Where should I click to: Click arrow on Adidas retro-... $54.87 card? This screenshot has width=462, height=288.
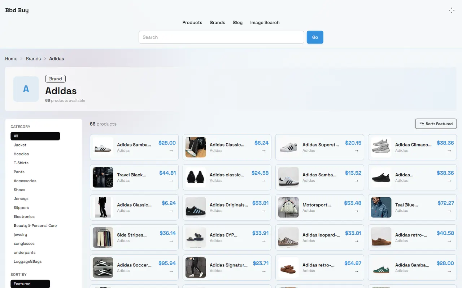pyautogui.click(x=357, y=271)
